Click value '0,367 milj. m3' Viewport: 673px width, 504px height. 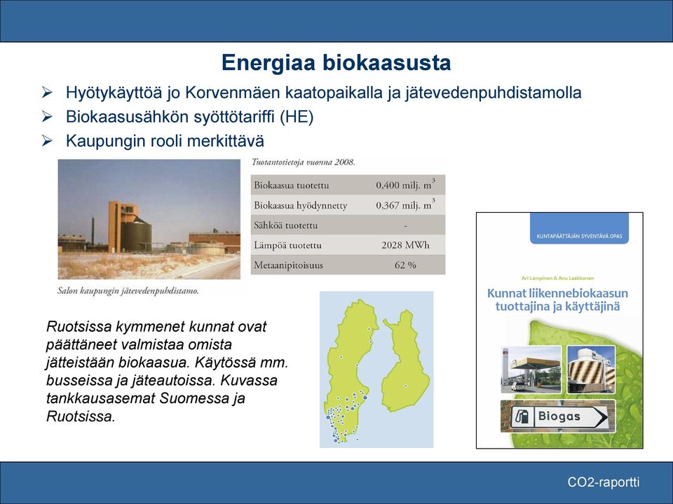pos(406,204)
